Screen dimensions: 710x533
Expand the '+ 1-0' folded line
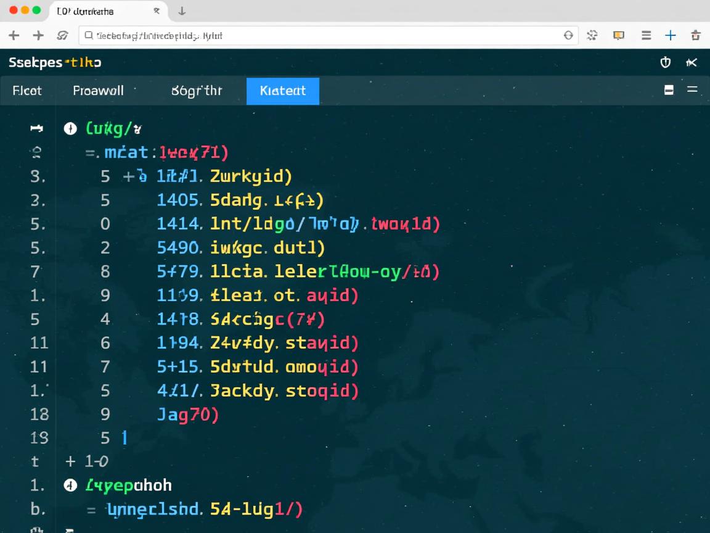click(70, 461)
